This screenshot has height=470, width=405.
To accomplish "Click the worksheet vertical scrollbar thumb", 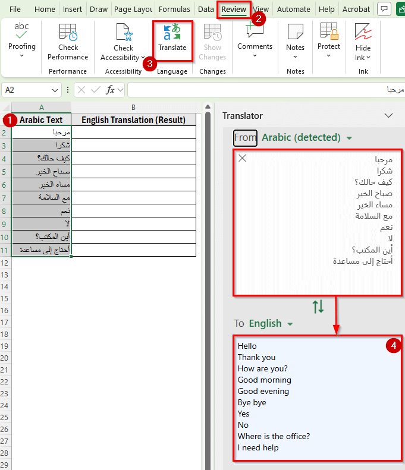I will tap(208, 291).
